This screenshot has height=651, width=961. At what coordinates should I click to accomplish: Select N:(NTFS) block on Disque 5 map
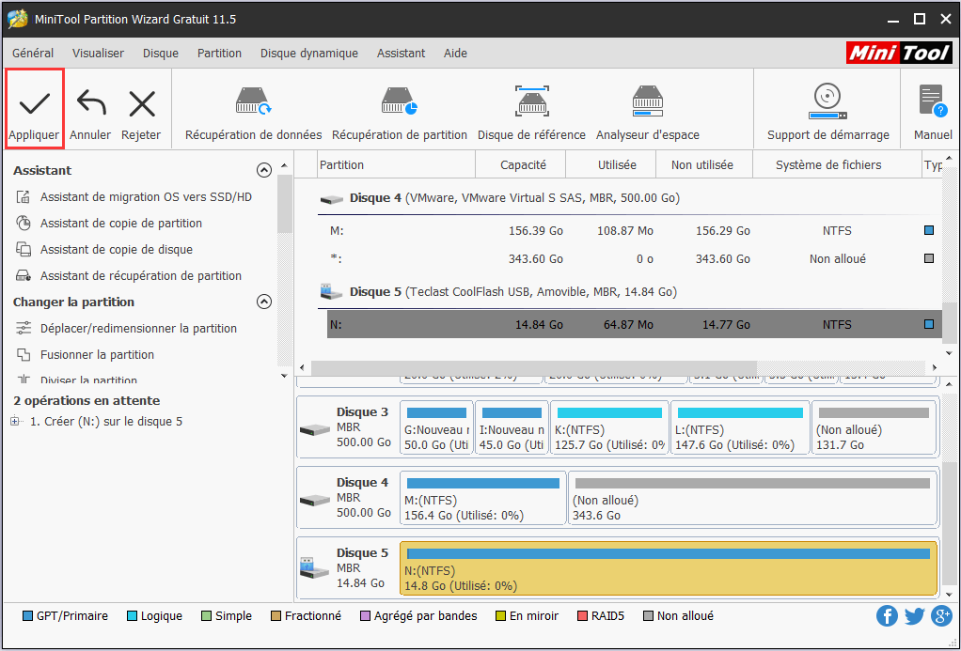669,568
